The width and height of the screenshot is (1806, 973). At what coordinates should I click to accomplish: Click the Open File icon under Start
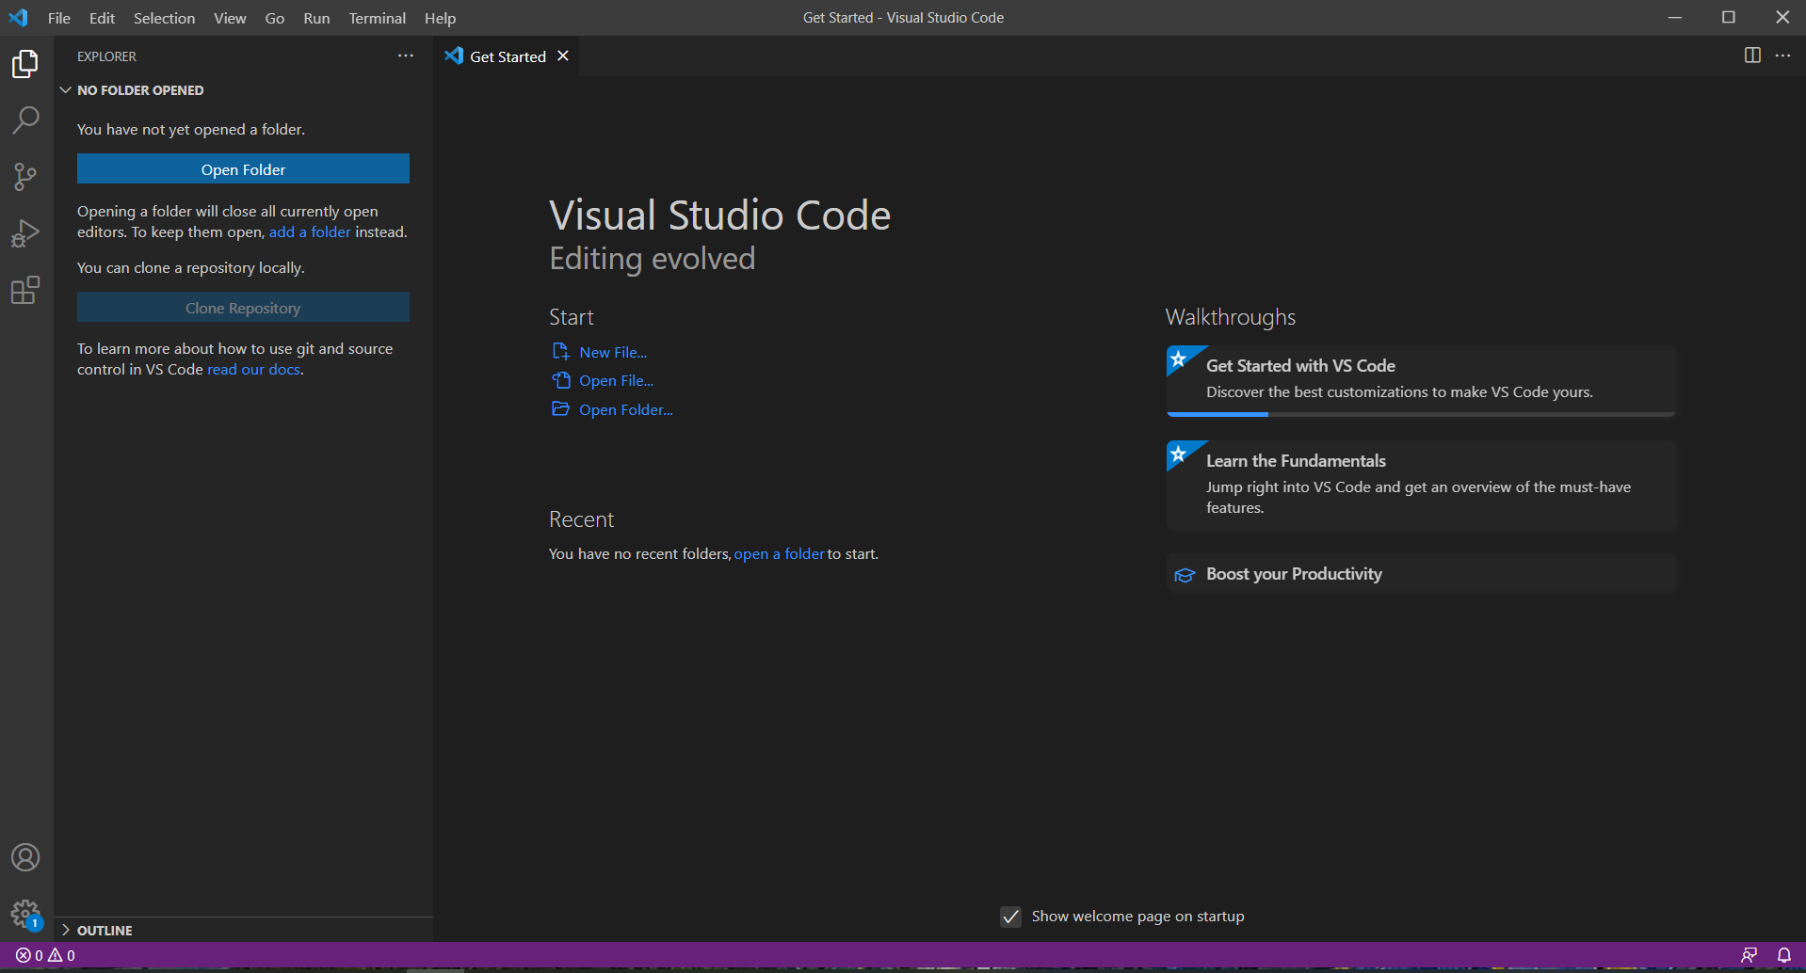[560, 380]
